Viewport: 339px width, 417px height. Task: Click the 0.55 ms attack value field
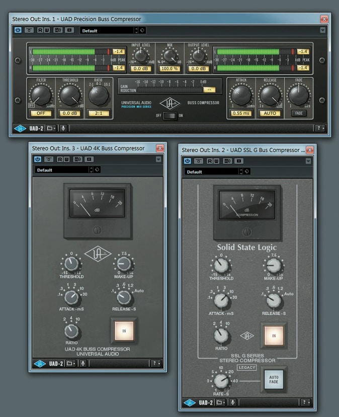241,113
